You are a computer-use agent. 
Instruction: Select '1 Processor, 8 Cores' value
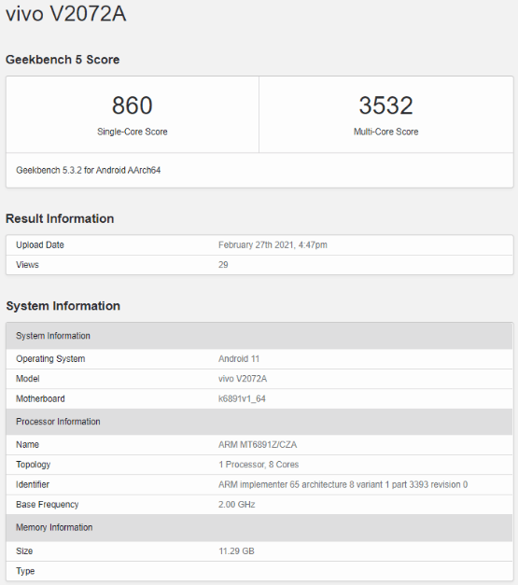click(x=259, y=465)
